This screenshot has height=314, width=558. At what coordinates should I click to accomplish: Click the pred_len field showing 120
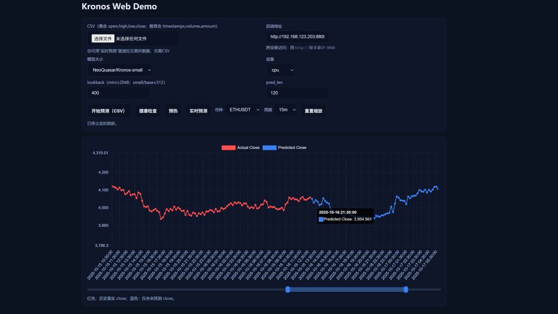(x=297, y=93)
